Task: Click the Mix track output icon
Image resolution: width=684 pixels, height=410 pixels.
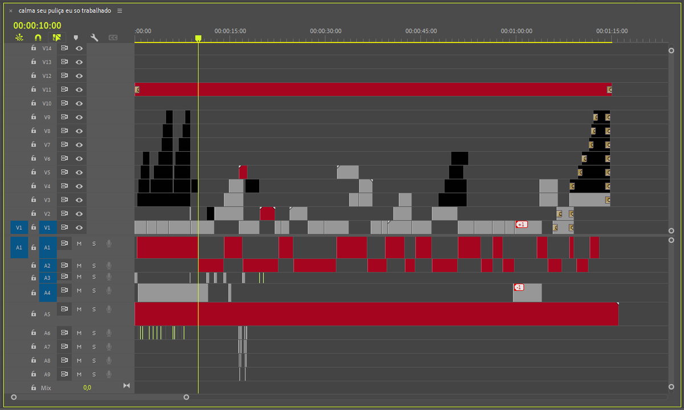Action: (x=127, y=386)
